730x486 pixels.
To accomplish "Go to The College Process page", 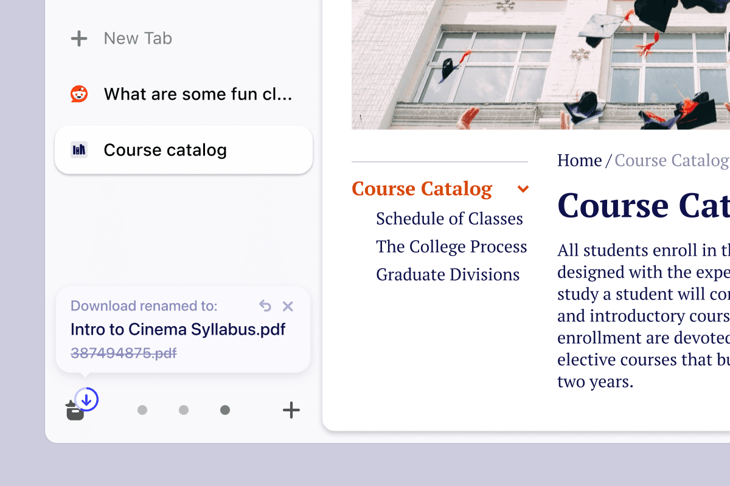I will click(451, 247).
